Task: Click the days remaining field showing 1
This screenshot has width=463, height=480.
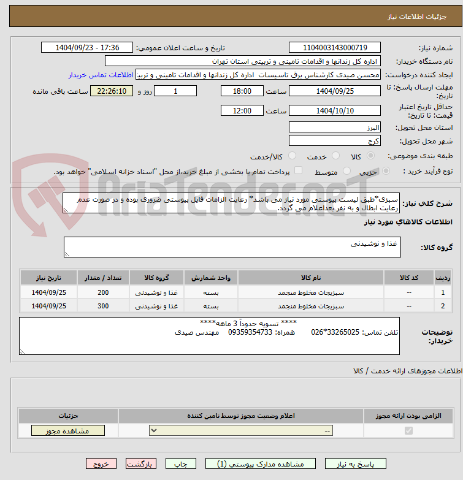Action: (175, 91)
